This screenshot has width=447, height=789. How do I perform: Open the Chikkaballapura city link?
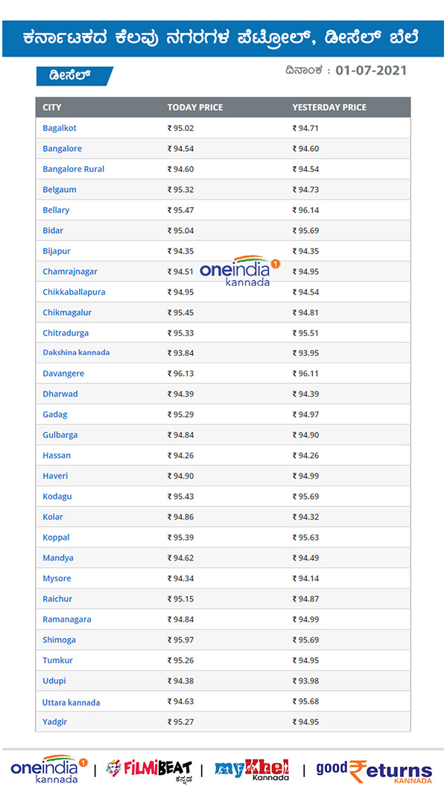74,292
